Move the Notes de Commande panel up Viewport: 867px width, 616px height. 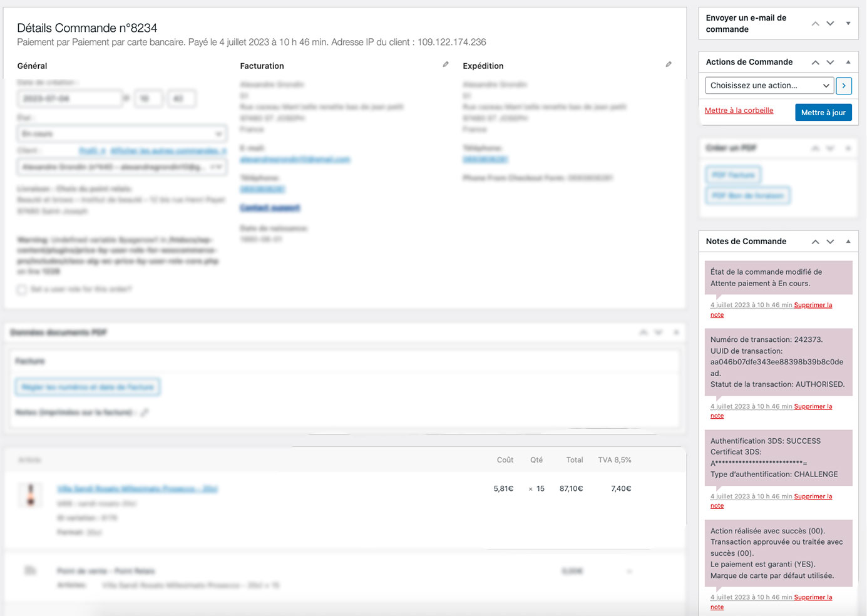pos(815,242)
